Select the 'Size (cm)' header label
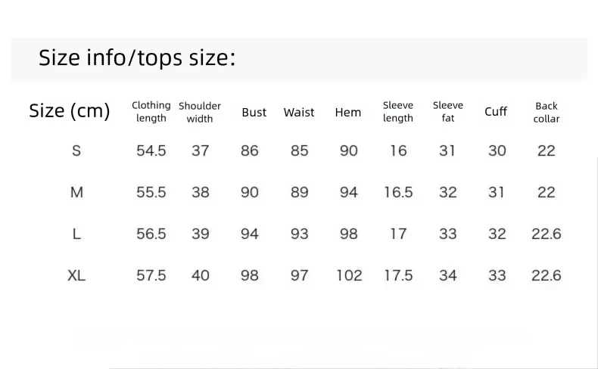Screen dimensions: 598x369 point(70,111)
